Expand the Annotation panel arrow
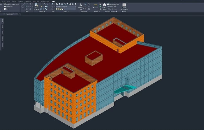204x130 pixels. [88, 11]
